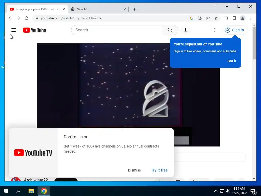Image resolution: width=261 pixels, height=196 pixels.
Task: Open Windows taskbar search
Action: (18, 191)
